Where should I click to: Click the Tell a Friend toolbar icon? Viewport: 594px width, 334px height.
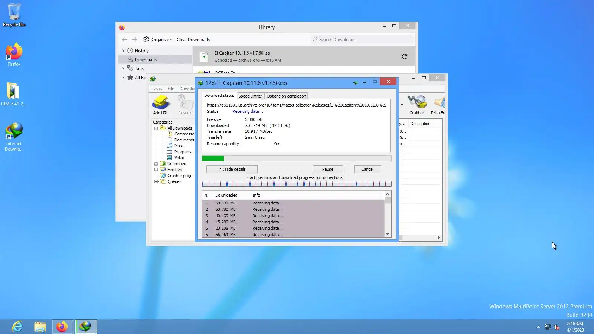point(438,105)
